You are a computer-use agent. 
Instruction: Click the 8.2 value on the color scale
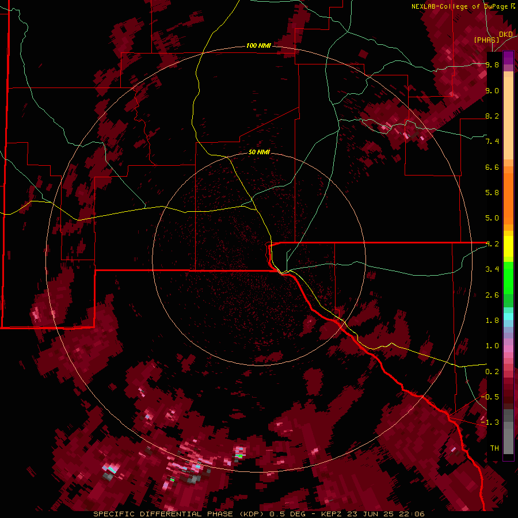492,116
